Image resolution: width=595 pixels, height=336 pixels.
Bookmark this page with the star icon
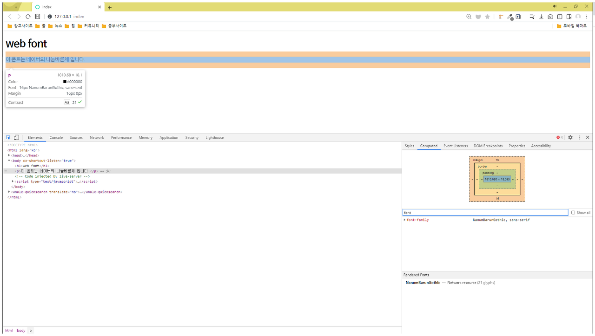487,17
